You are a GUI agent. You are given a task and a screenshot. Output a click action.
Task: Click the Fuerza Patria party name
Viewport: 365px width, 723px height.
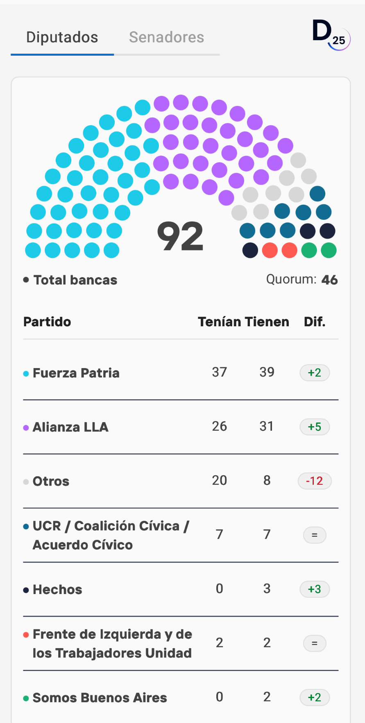point(76,373)
